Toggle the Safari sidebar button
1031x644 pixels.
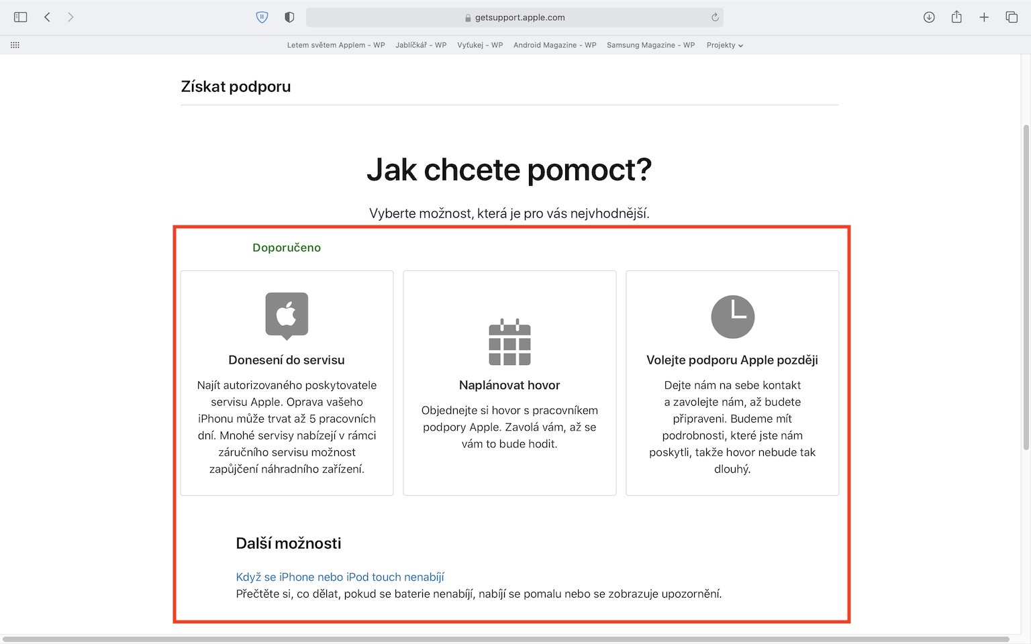pos(21,17)
